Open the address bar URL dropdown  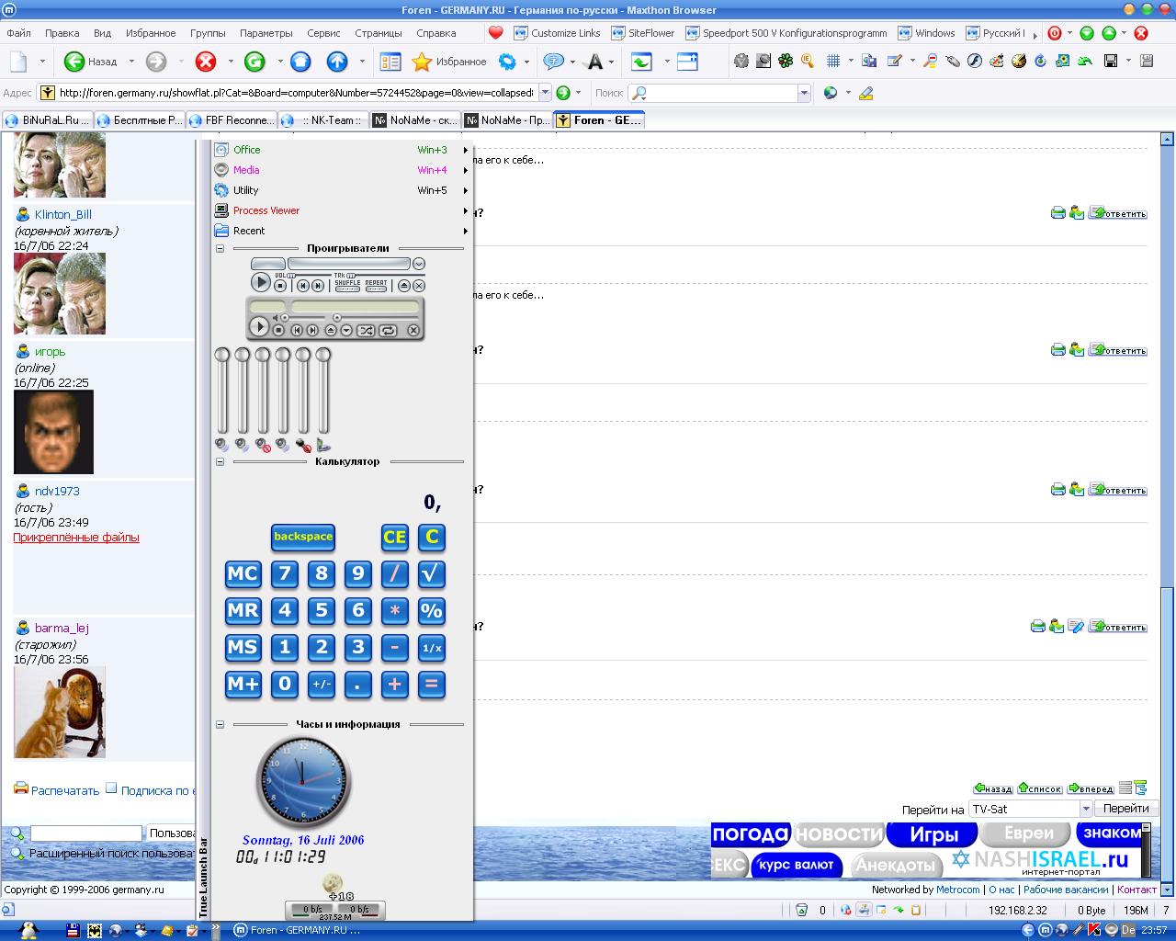pos(545,93)
